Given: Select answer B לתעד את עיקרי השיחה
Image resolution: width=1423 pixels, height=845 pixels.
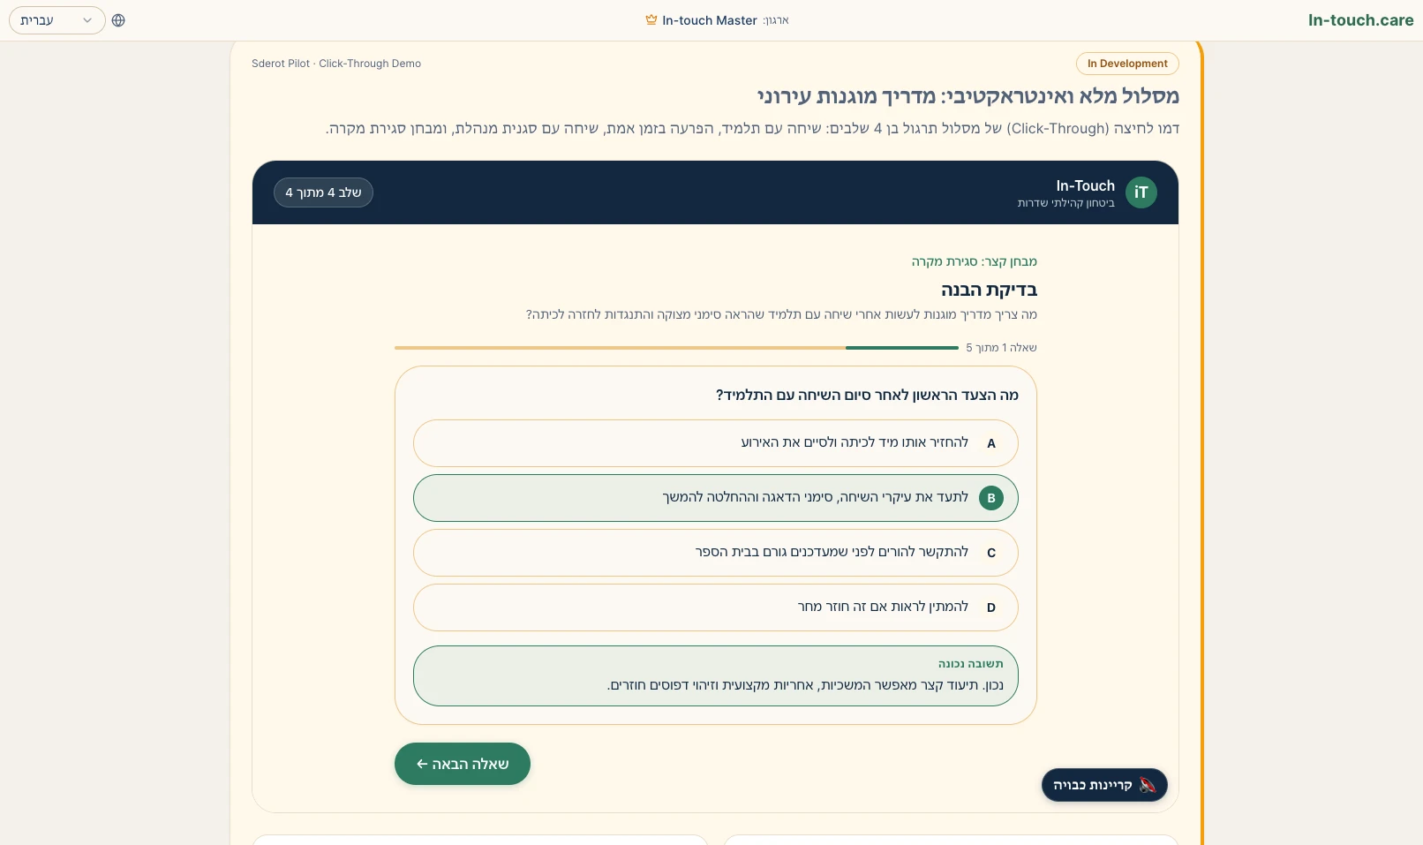Looking at the screenshot, I should [x=715, y=498].
